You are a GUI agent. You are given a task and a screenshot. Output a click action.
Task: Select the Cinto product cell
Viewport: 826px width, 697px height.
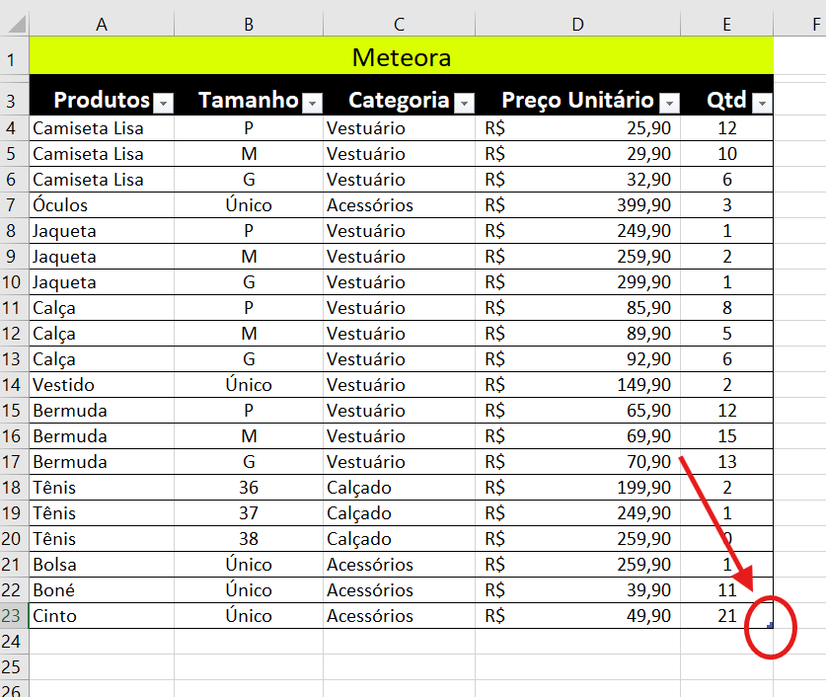point(102,615)
